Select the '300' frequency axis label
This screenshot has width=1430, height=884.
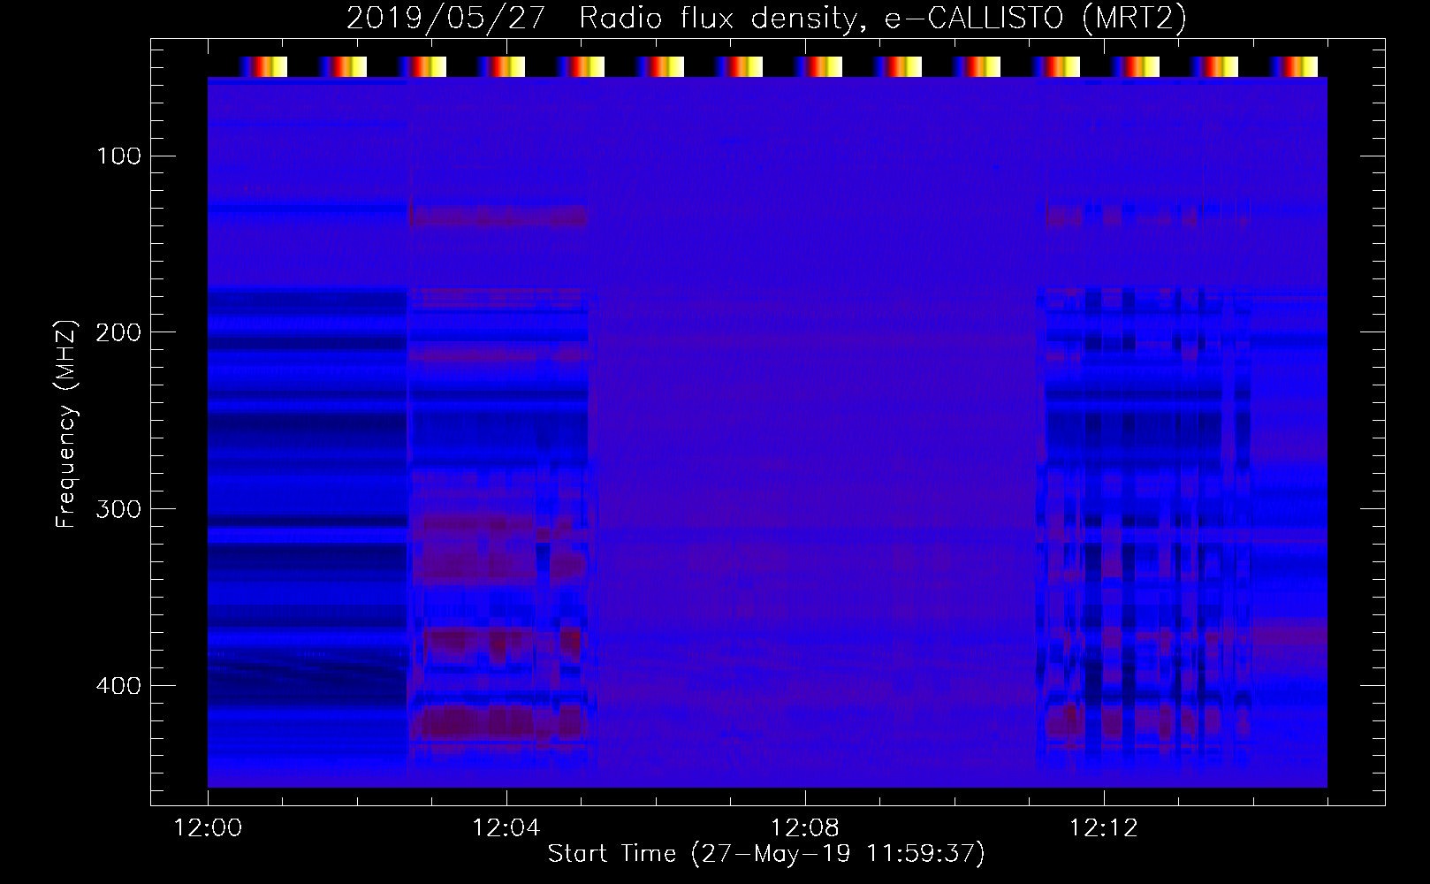(118, 510)
